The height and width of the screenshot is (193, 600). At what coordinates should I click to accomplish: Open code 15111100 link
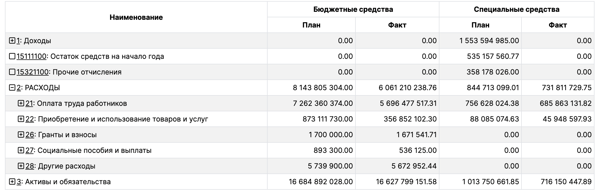click(31, 56)
